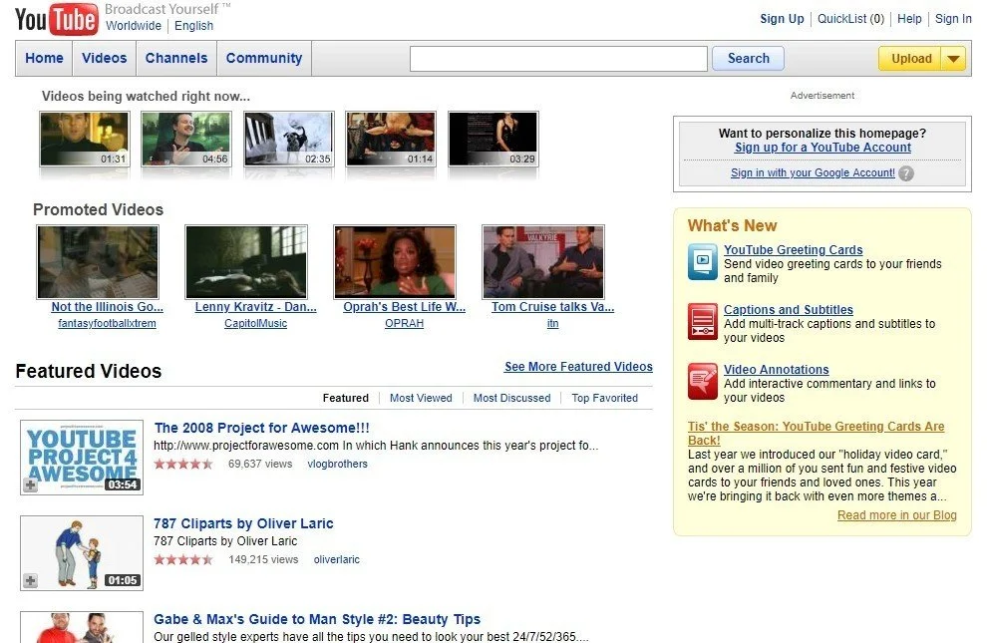
Task: Open YouTube Project 4 Awesome thumbnail
Action: point(82,458)
